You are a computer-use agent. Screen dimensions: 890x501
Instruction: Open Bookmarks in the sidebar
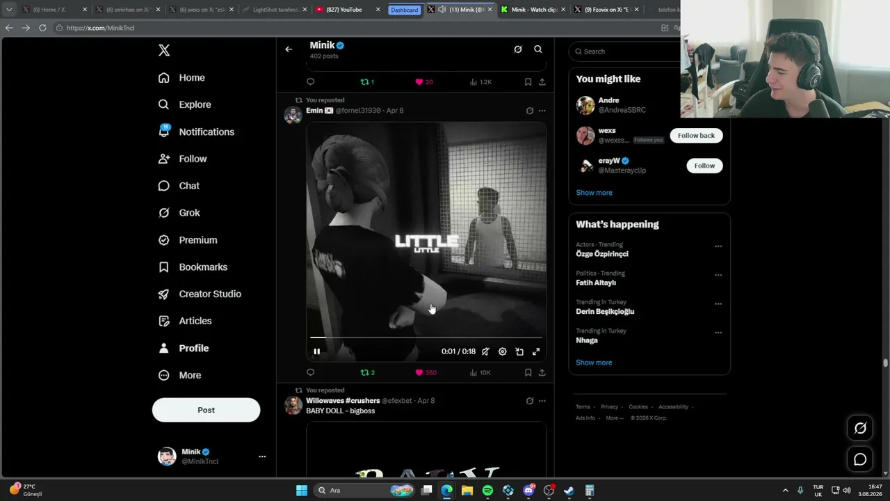(193, 267)
